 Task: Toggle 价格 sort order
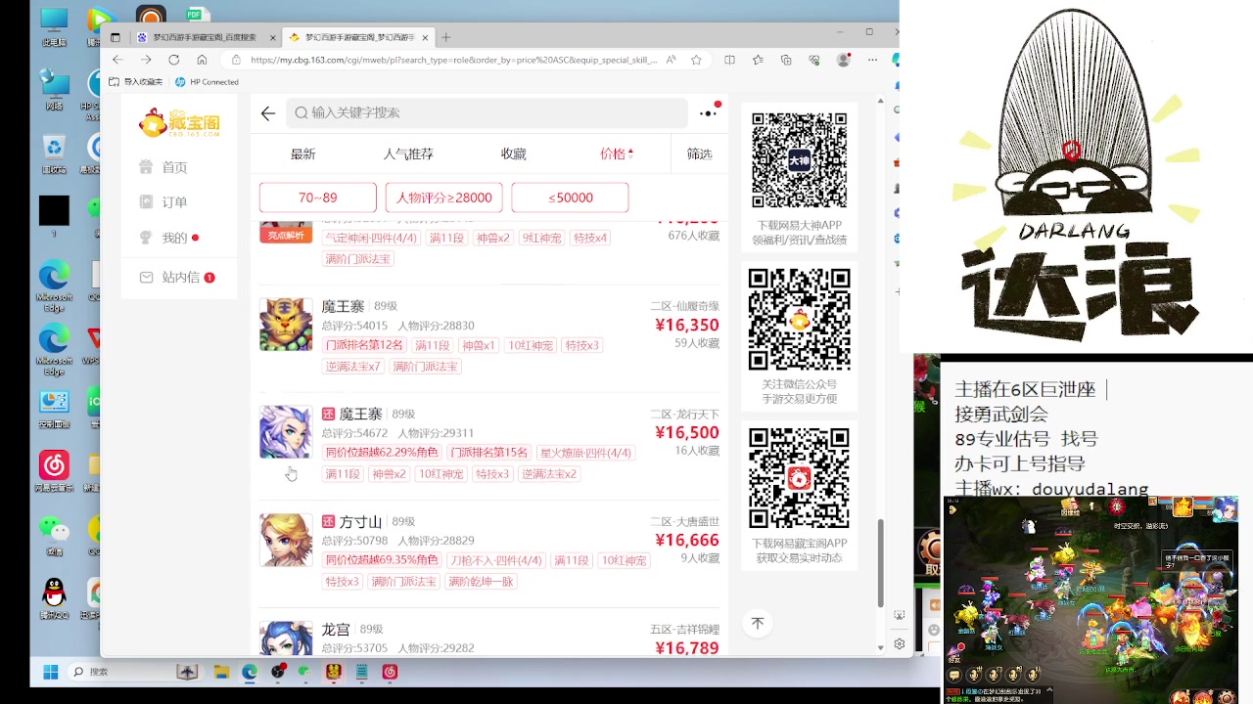(x=617, y=154)
